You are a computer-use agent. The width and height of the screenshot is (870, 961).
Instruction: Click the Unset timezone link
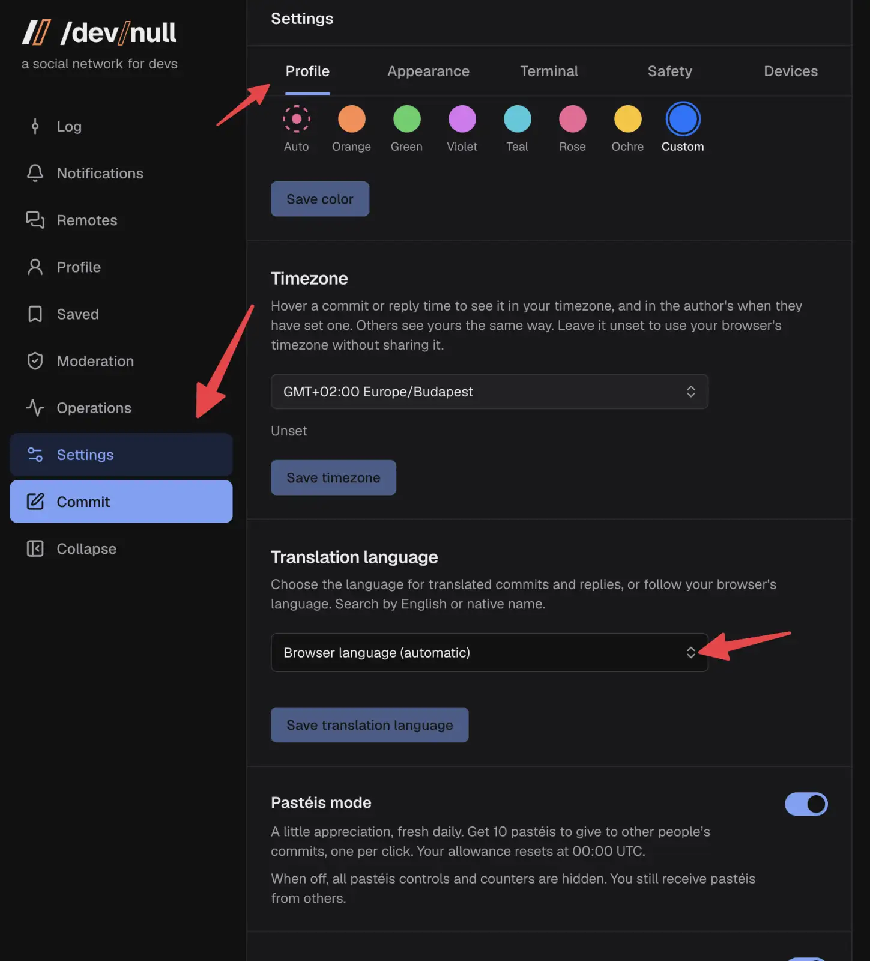click(289, 431)
